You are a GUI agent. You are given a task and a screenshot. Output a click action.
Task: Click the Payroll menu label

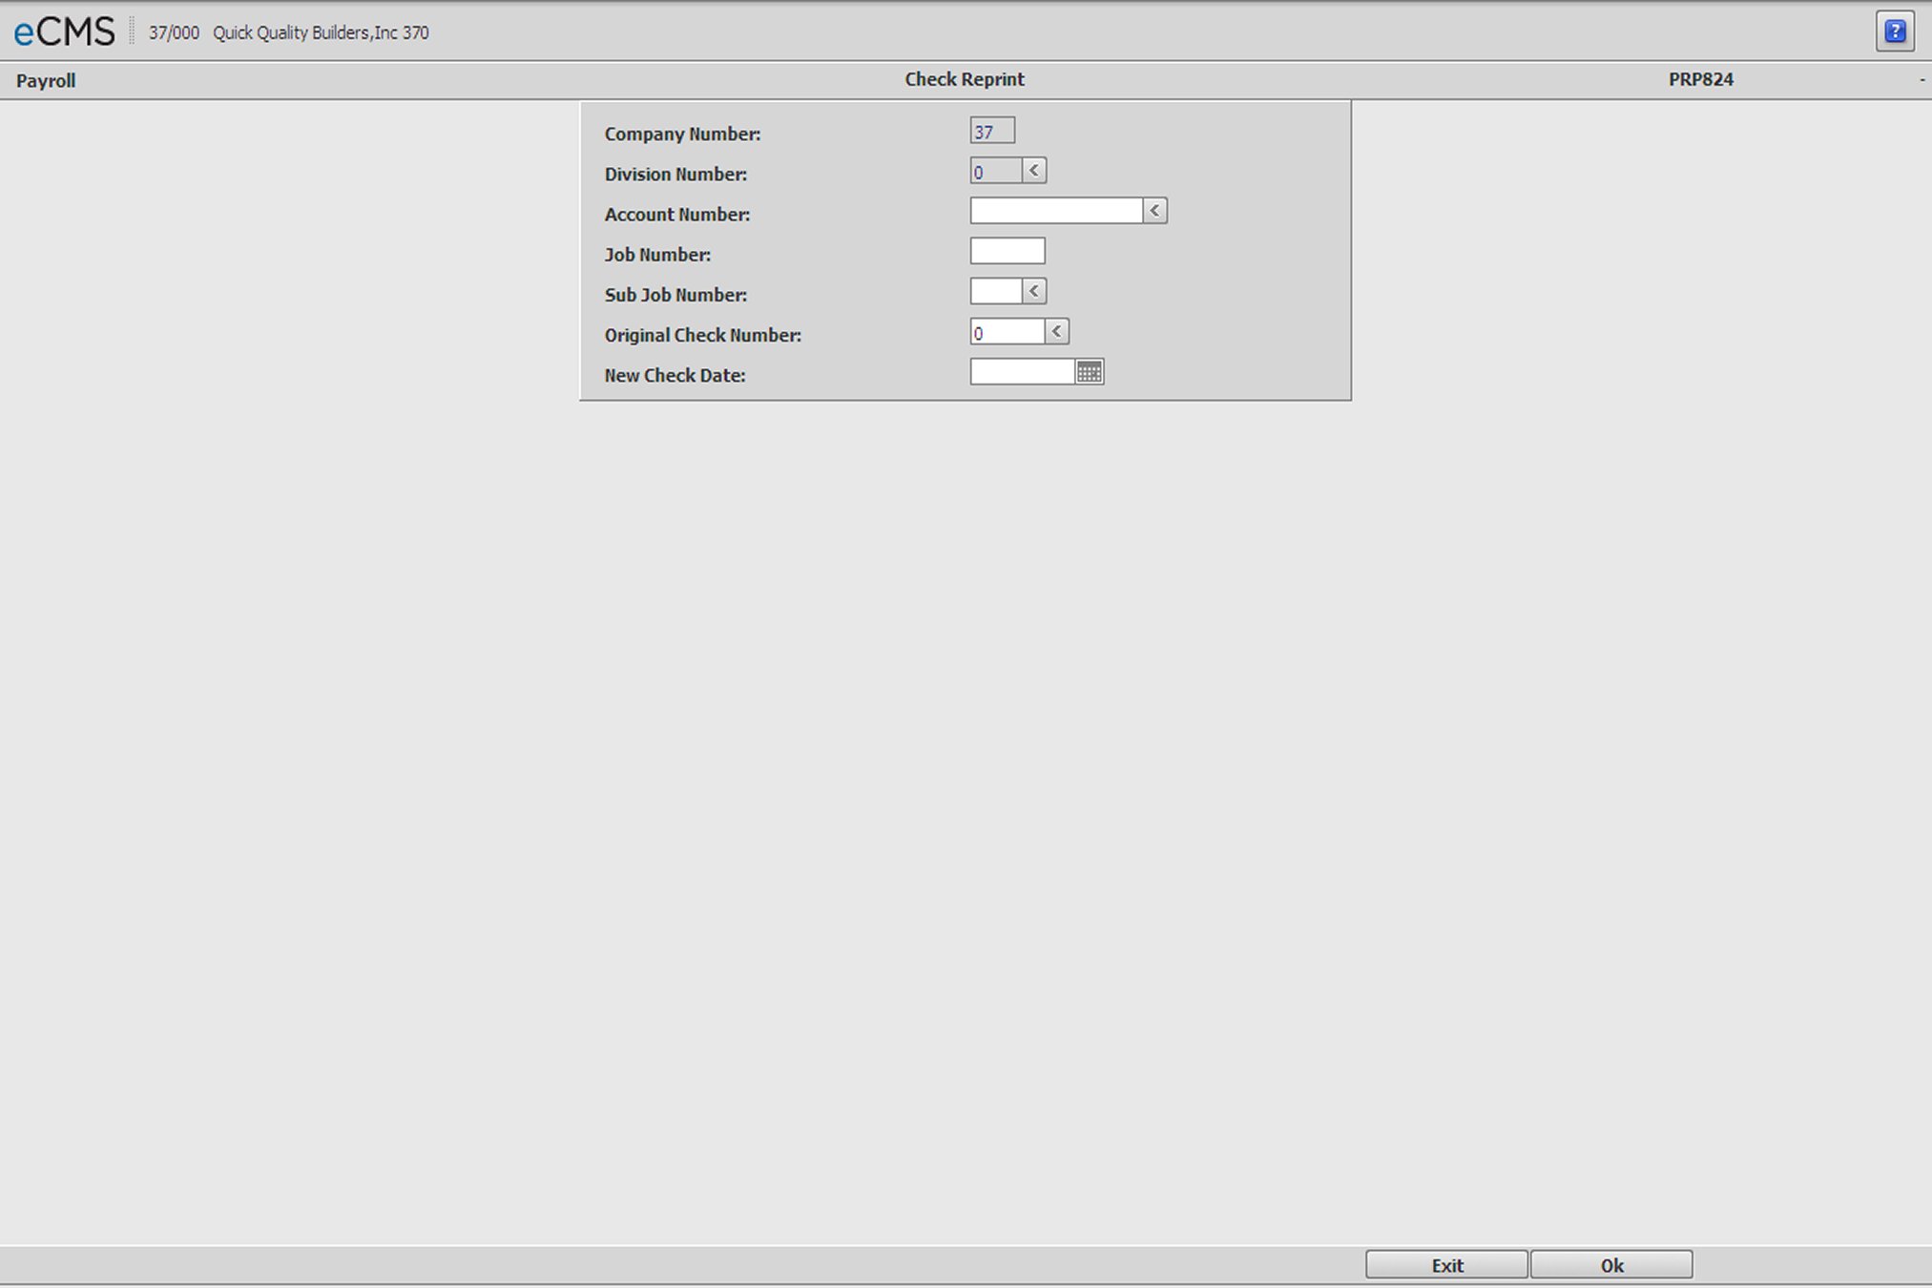coord(46,81)
